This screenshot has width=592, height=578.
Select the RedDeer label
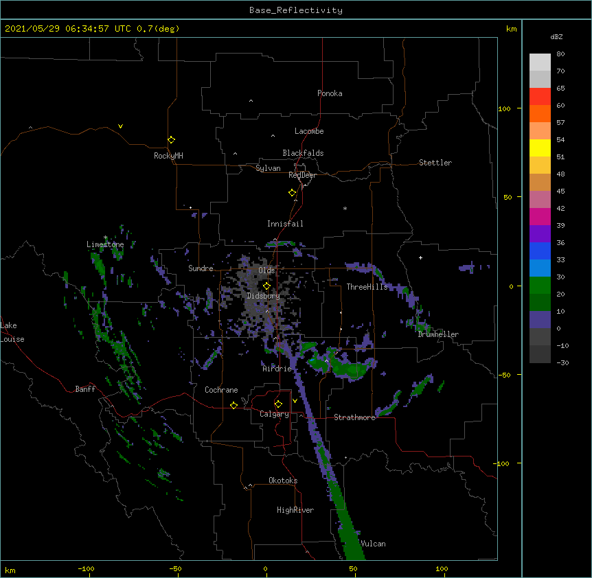point(302,175)
